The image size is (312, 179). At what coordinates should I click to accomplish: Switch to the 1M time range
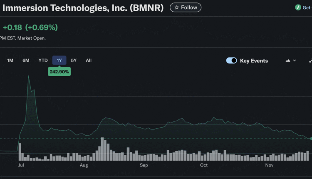(x=10, y=60)
